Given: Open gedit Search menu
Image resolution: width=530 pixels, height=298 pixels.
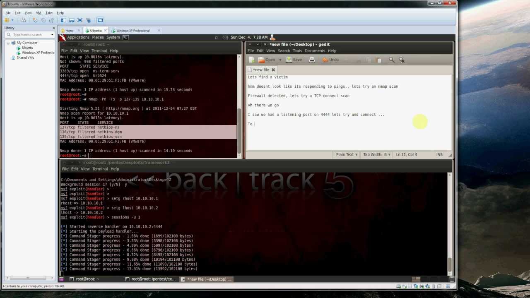Looking at the screenshot, I should point(284,51).
